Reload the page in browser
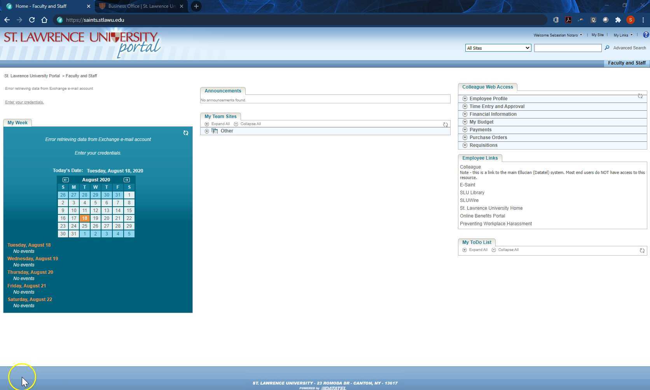The image size is (650, 390). tap(32, 20)
